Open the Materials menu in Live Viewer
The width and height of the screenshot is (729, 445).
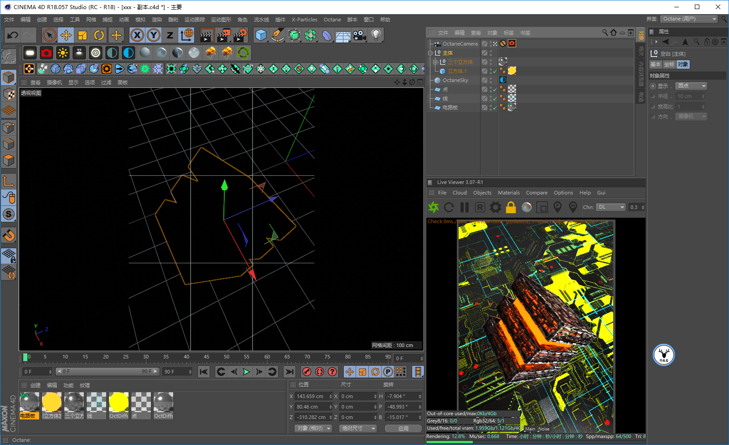coord(508,193)
